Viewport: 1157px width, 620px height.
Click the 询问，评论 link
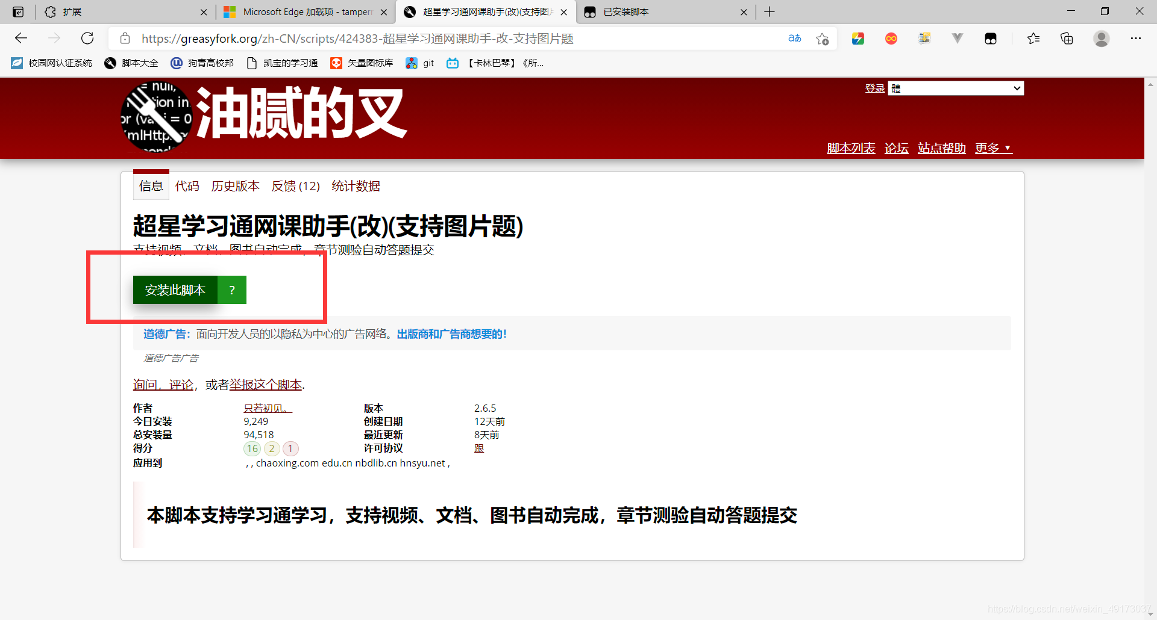(x=163, y=385)
